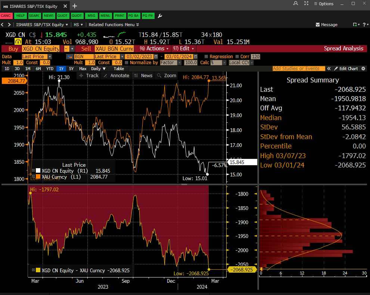Click the green NEWS key button
The height and width of the screenshot is (295, 370).
point(49,16)
